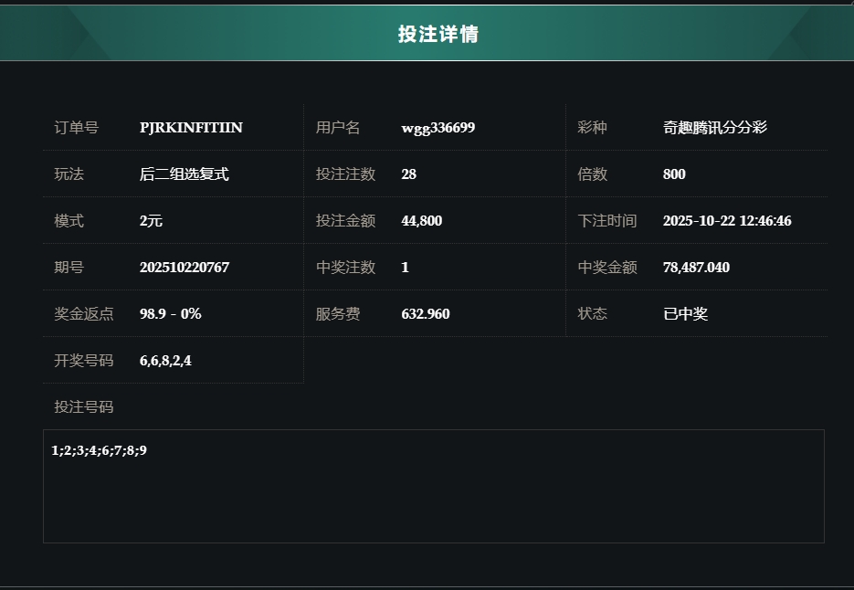Select the issue number 202510220767
Screen dimensions: 854x590
pos(185,268)
